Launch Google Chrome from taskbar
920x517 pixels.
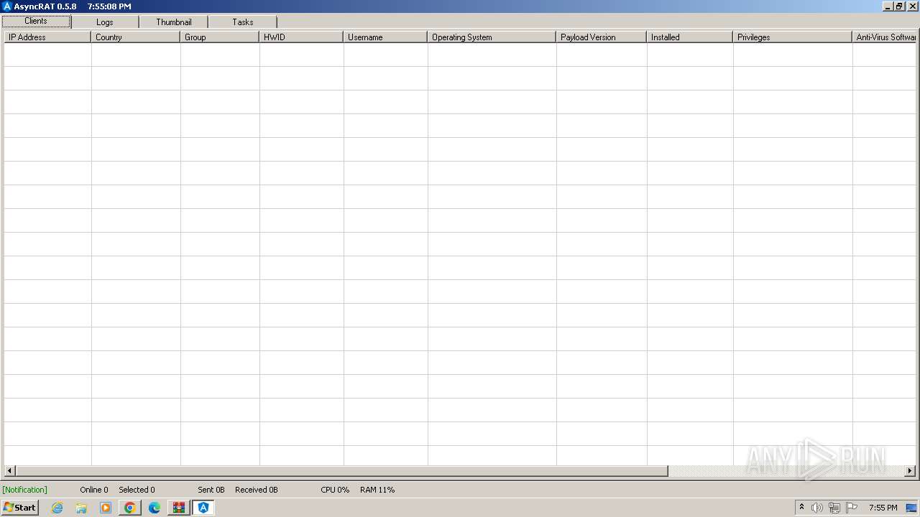[130, 508]
